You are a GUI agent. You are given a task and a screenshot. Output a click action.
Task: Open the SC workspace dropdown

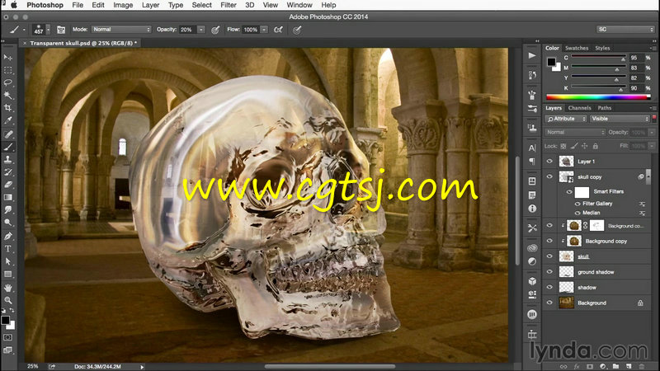(x=625, y=30)
